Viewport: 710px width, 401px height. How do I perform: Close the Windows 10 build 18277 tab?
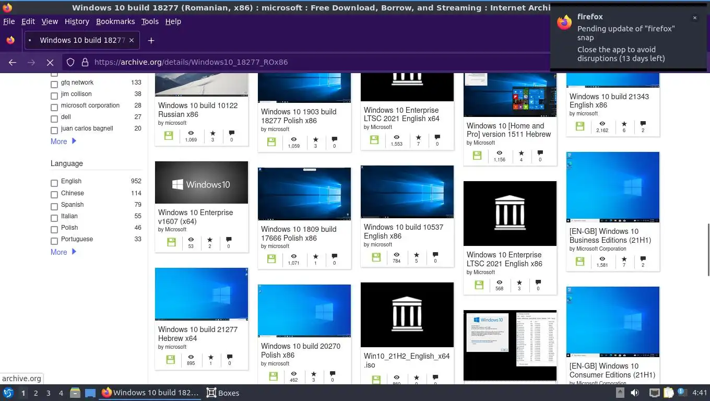[x=132, y=40]
